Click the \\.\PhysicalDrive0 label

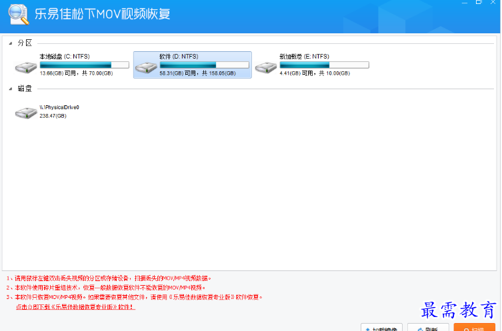click(59, 107)
